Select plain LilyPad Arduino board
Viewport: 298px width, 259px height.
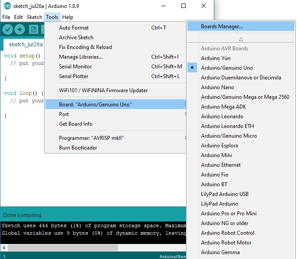(x=241, y=204)
